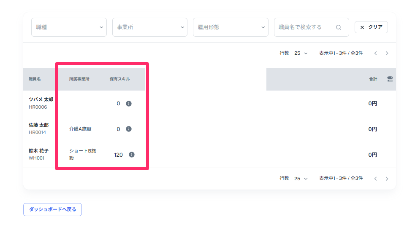
Task: Click the クリア button
Action: coord(371,27)
